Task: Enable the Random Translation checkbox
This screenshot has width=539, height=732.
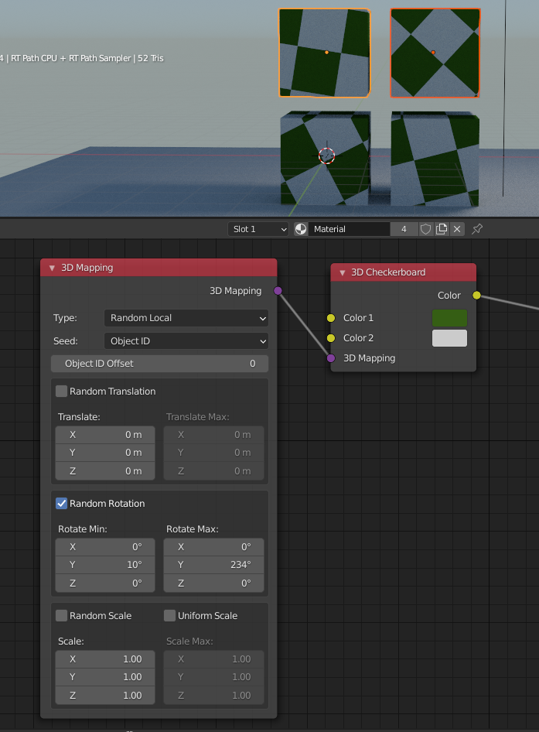Action: coord(62,392)
